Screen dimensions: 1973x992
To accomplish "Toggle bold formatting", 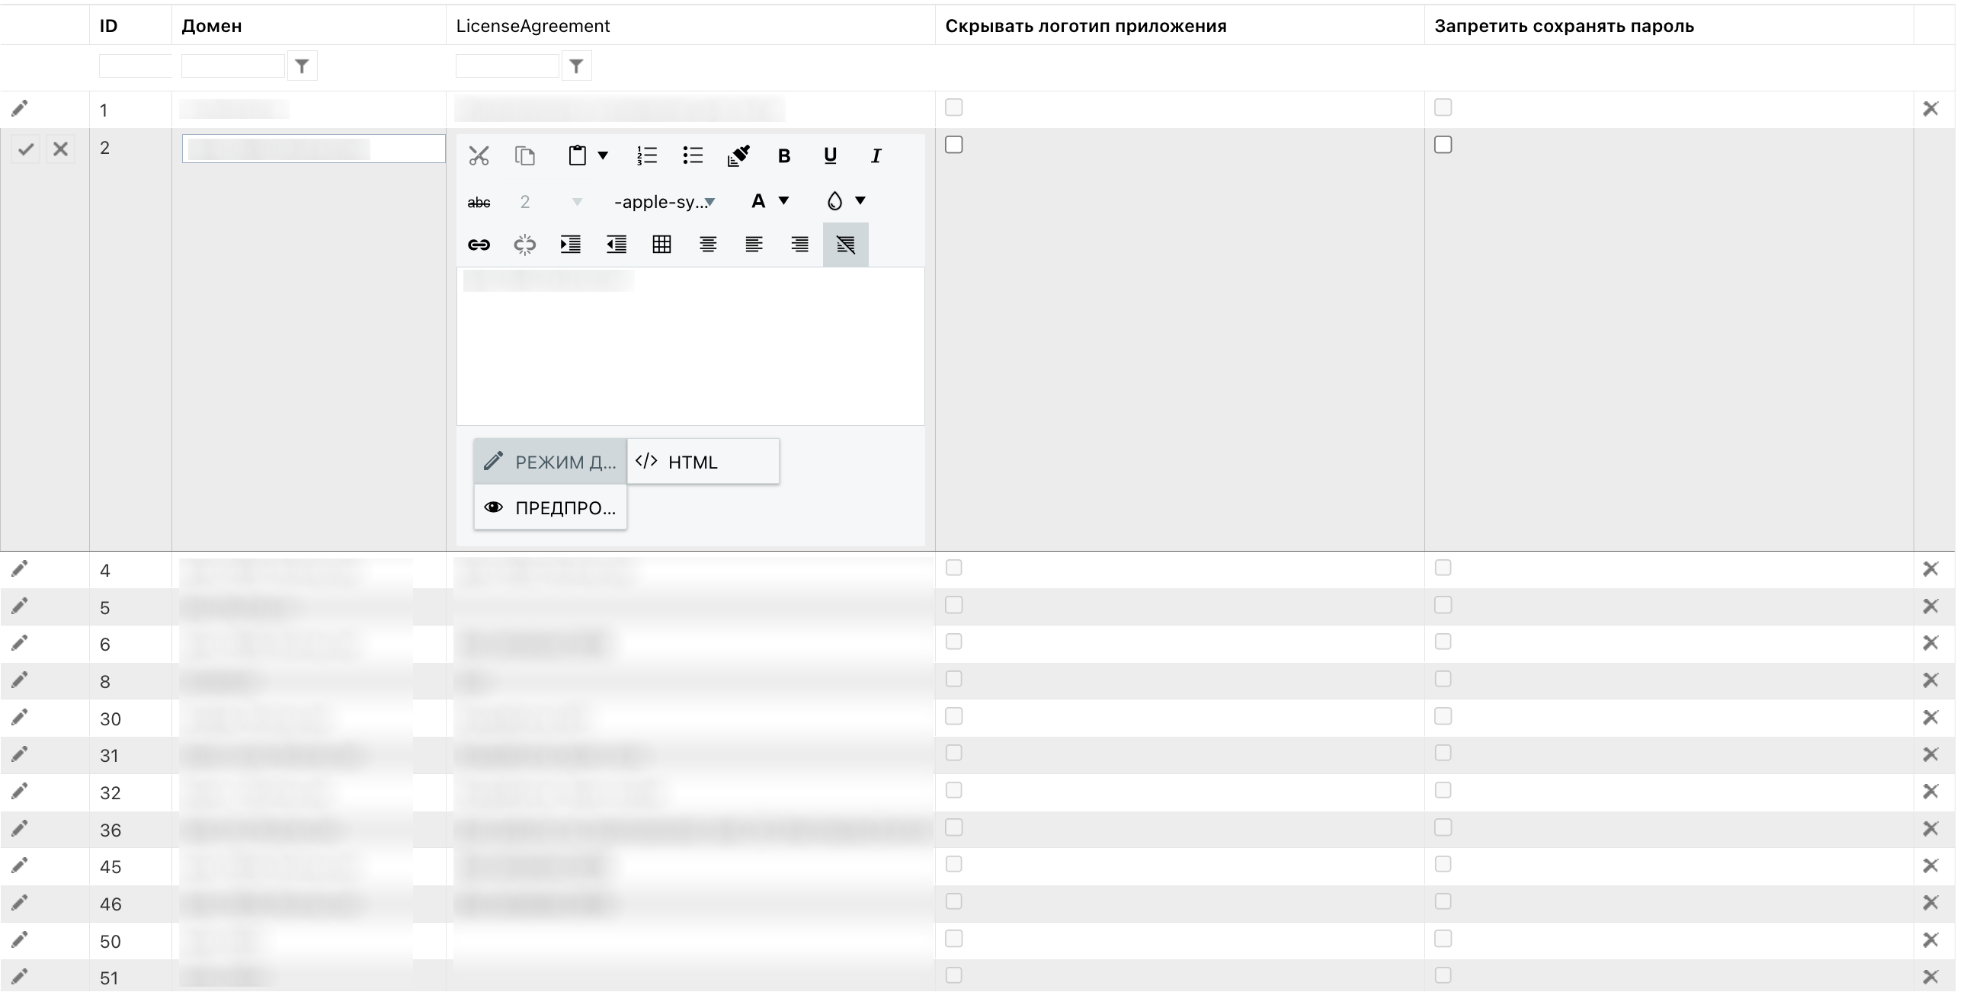I will pos(784,156).
